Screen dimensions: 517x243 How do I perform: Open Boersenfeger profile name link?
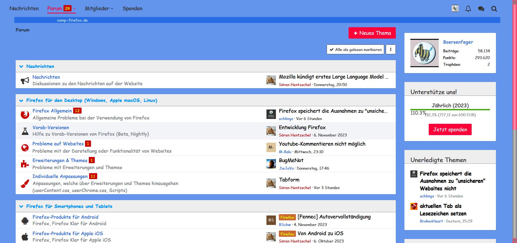point(458,42)
